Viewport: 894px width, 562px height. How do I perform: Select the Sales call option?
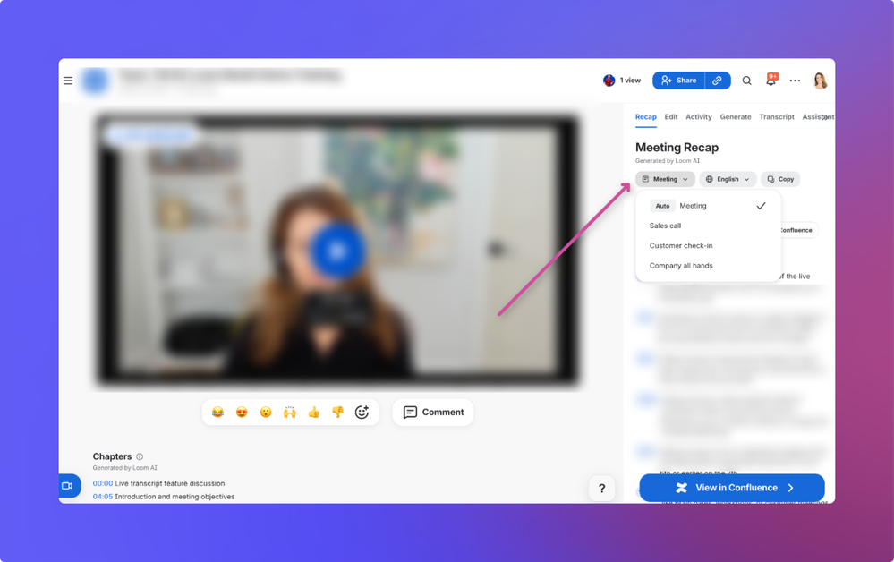coord(708,226)
